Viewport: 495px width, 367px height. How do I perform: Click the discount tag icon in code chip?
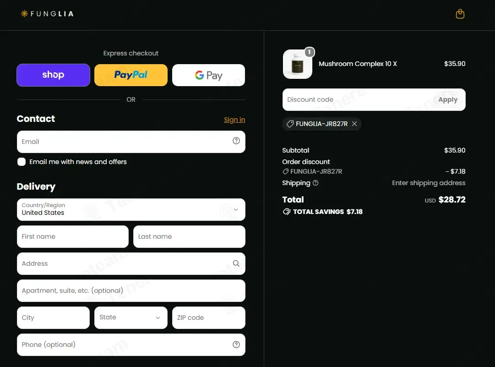click(x=290, y=124)
